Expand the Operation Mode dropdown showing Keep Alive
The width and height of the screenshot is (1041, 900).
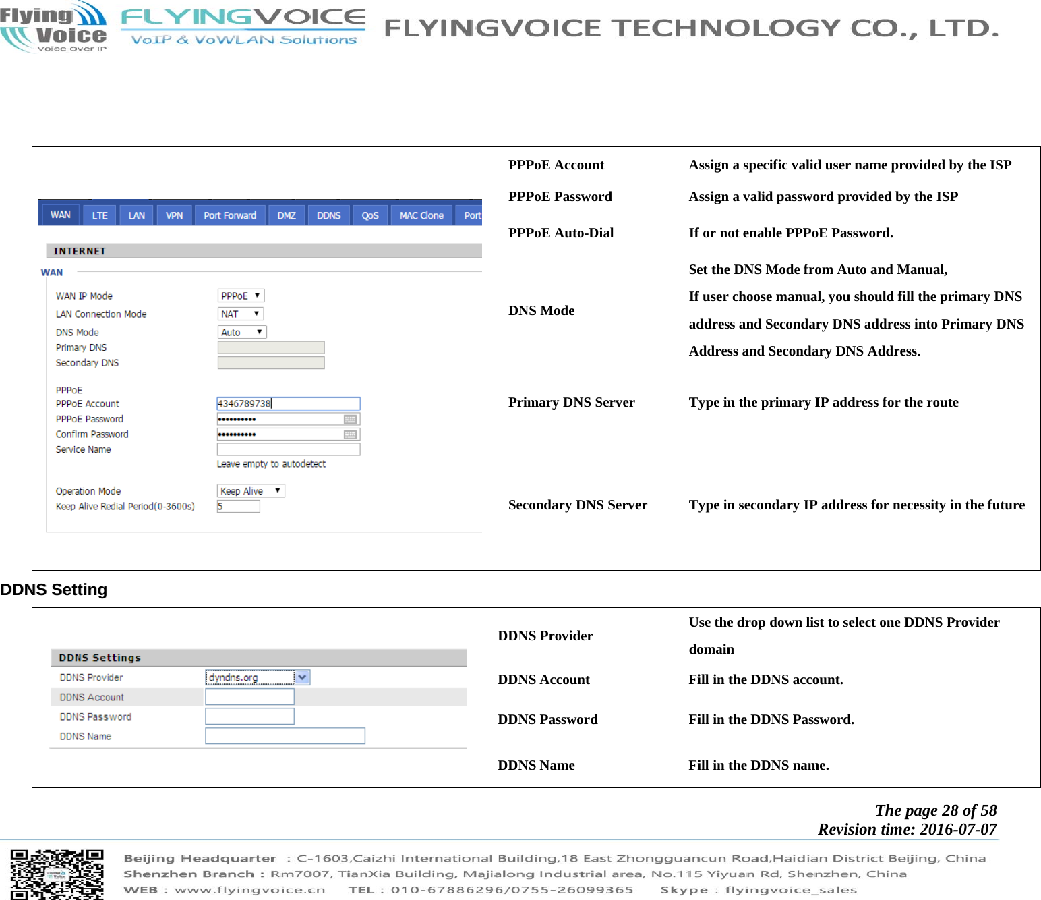[x=251, y=491]
